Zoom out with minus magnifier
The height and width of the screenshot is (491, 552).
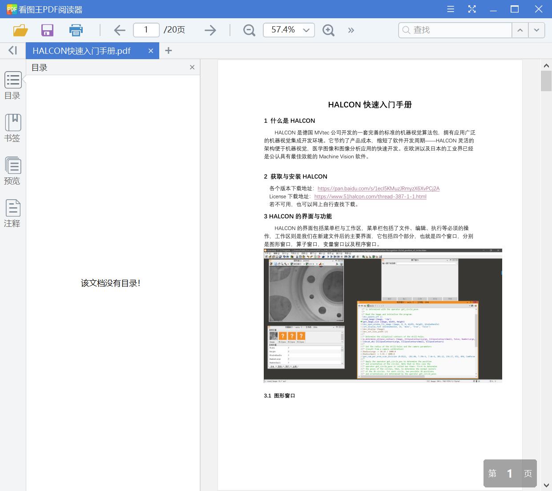249,30
